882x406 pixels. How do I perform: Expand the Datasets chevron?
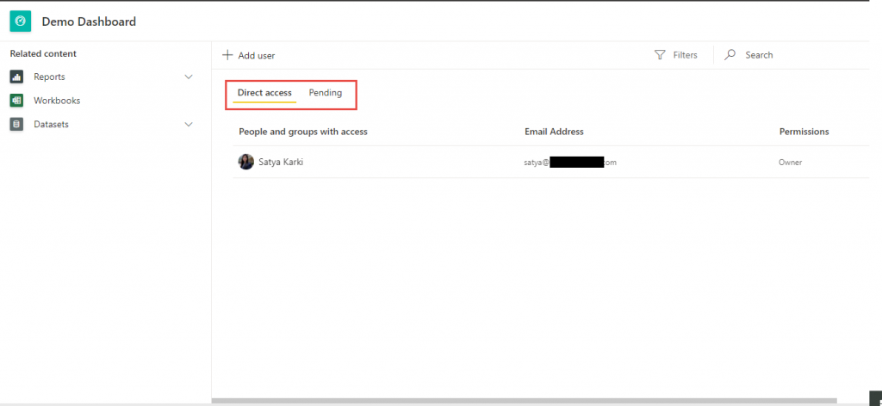(x=189, y=124)
